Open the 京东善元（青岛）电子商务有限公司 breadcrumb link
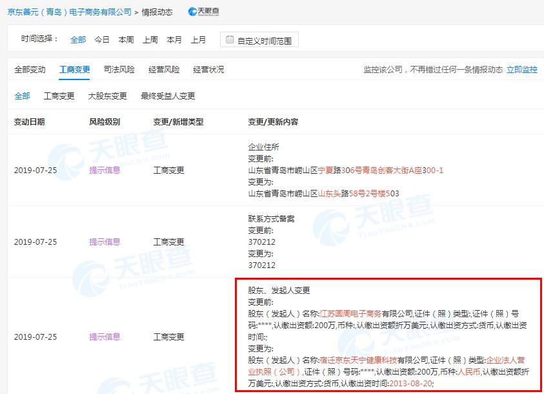Image resolution: width=544 pixels, height=394 pixels. pyautogui.click(x=70, y=12)
